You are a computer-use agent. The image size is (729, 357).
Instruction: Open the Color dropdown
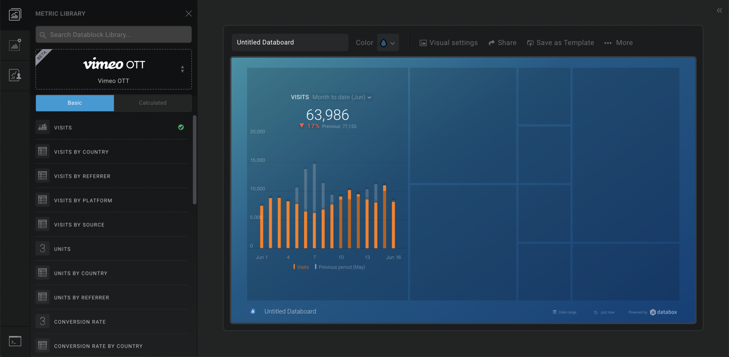(x=392, y=42)
